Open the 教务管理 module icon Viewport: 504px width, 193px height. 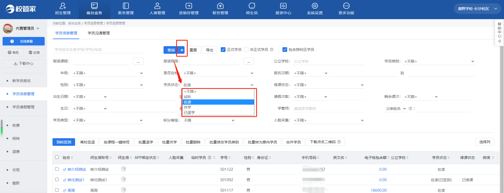click(126, 6)
